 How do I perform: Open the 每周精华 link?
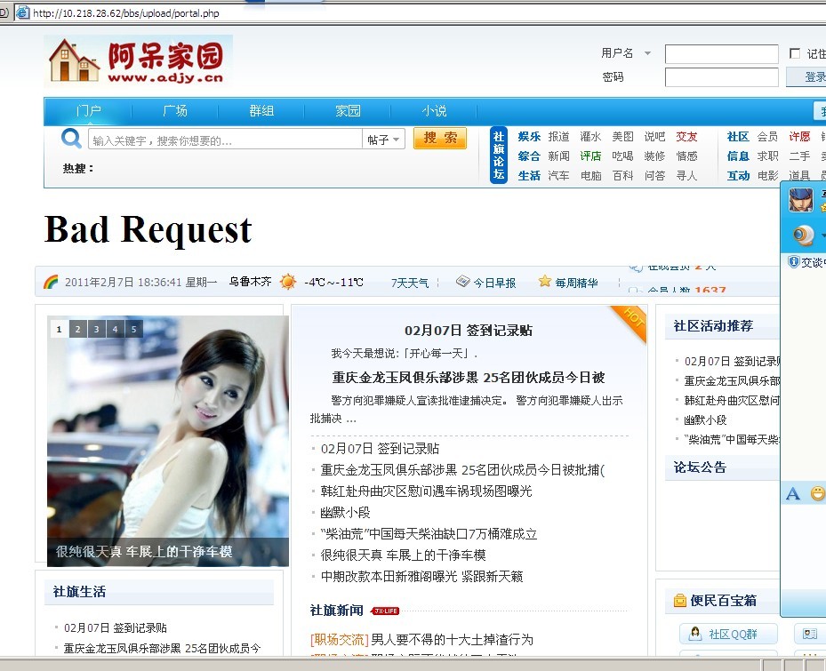576,283
